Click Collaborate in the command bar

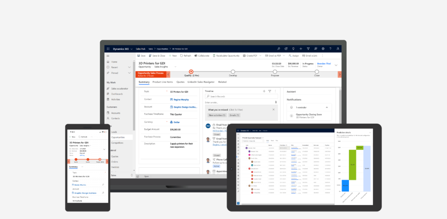click(x=202, y=56)
